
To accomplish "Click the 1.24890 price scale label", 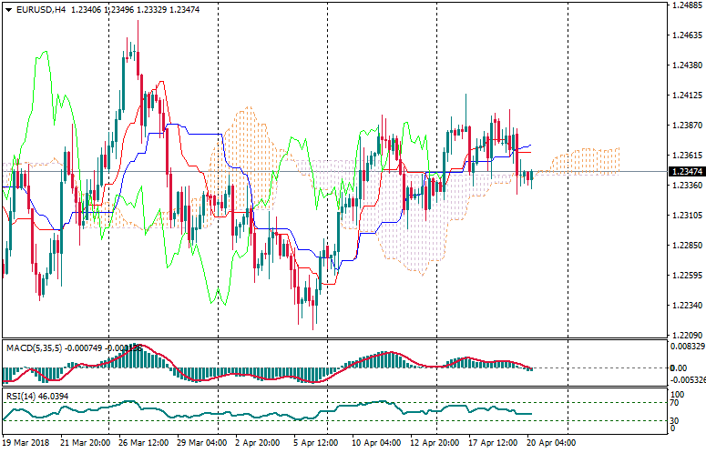I will coord(685,5).
